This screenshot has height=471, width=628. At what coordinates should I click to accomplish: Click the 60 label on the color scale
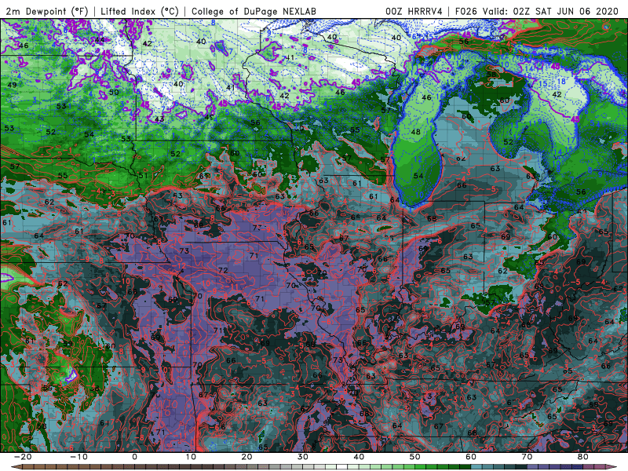471,457
